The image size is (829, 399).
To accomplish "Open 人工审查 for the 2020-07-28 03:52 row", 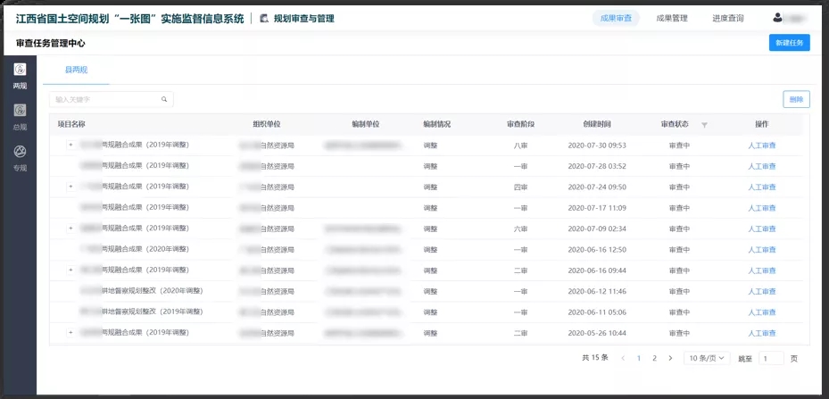I will [x=761, y=166].
